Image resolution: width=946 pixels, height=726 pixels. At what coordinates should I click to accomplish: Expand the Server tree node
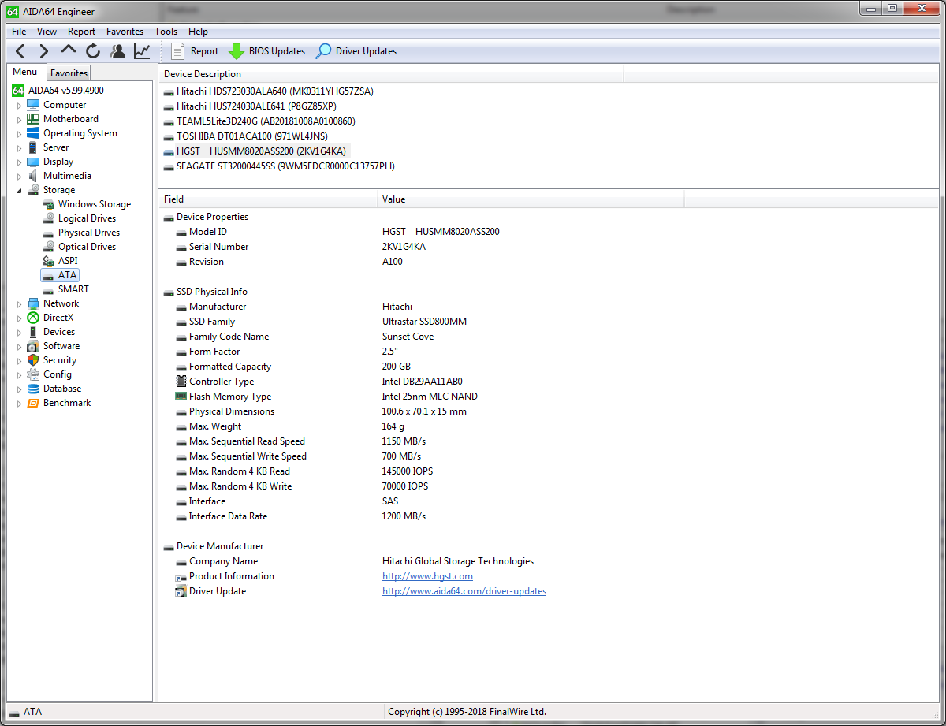[20, 148]
